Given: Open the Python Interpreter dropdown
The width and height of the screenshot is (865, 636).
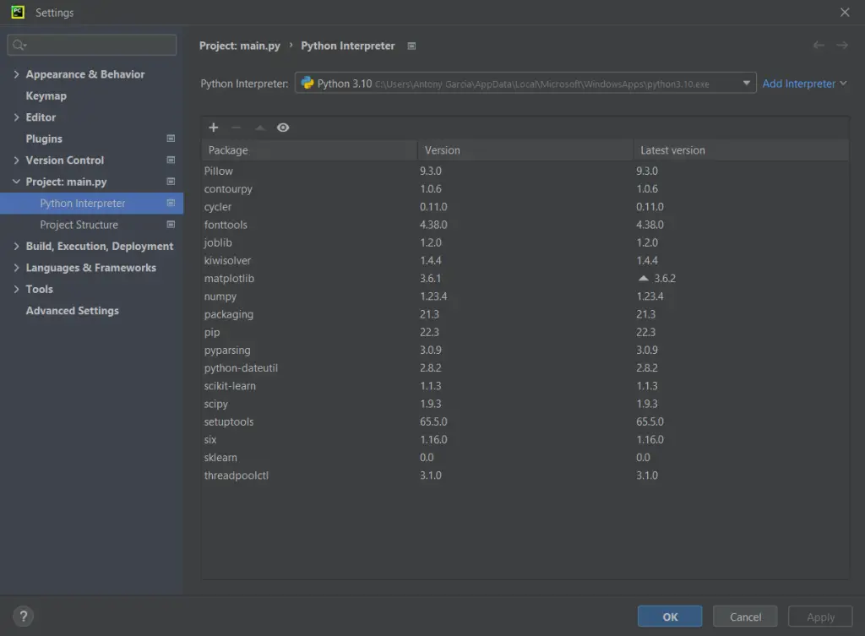Looking at the screenshot, I should [747, 83].
